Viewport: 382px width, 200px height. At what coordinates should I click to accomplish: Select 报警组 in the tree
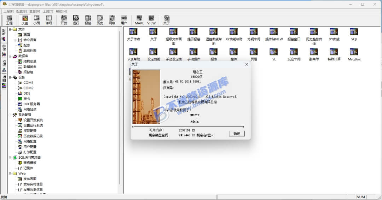28,72
